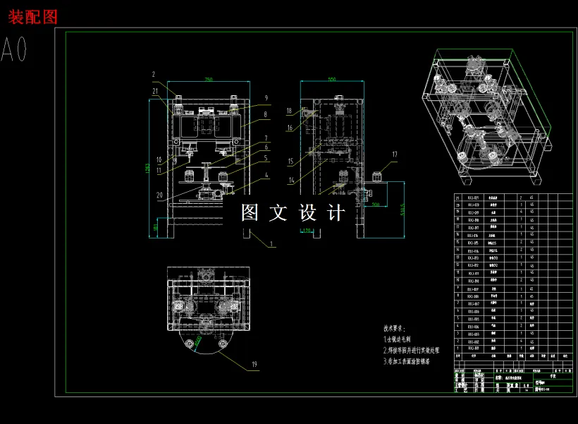Click part balloon number 4

tap(266, 175)
